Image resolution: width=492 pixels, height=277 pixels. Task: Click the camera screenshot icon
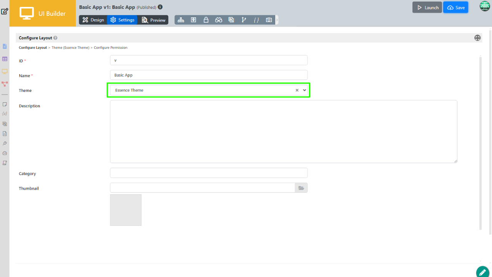[269, 20]
